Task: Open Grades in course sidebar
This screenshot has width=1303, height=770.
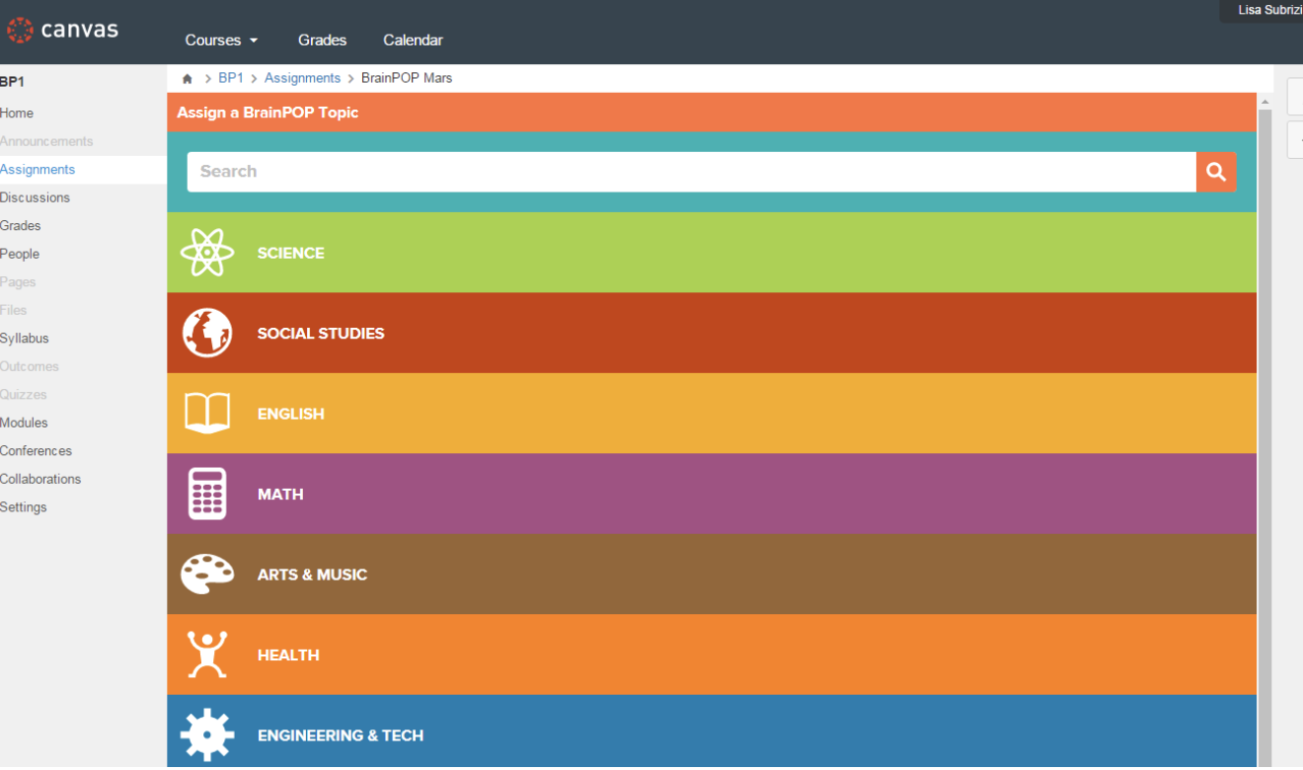Action: (x=20, y=226)
